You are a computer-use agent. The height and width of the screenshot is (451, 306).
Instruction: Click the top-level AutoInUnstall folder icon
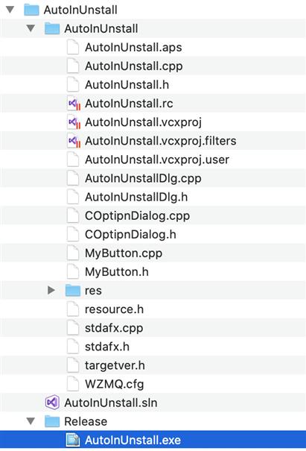tap(31, 10)
